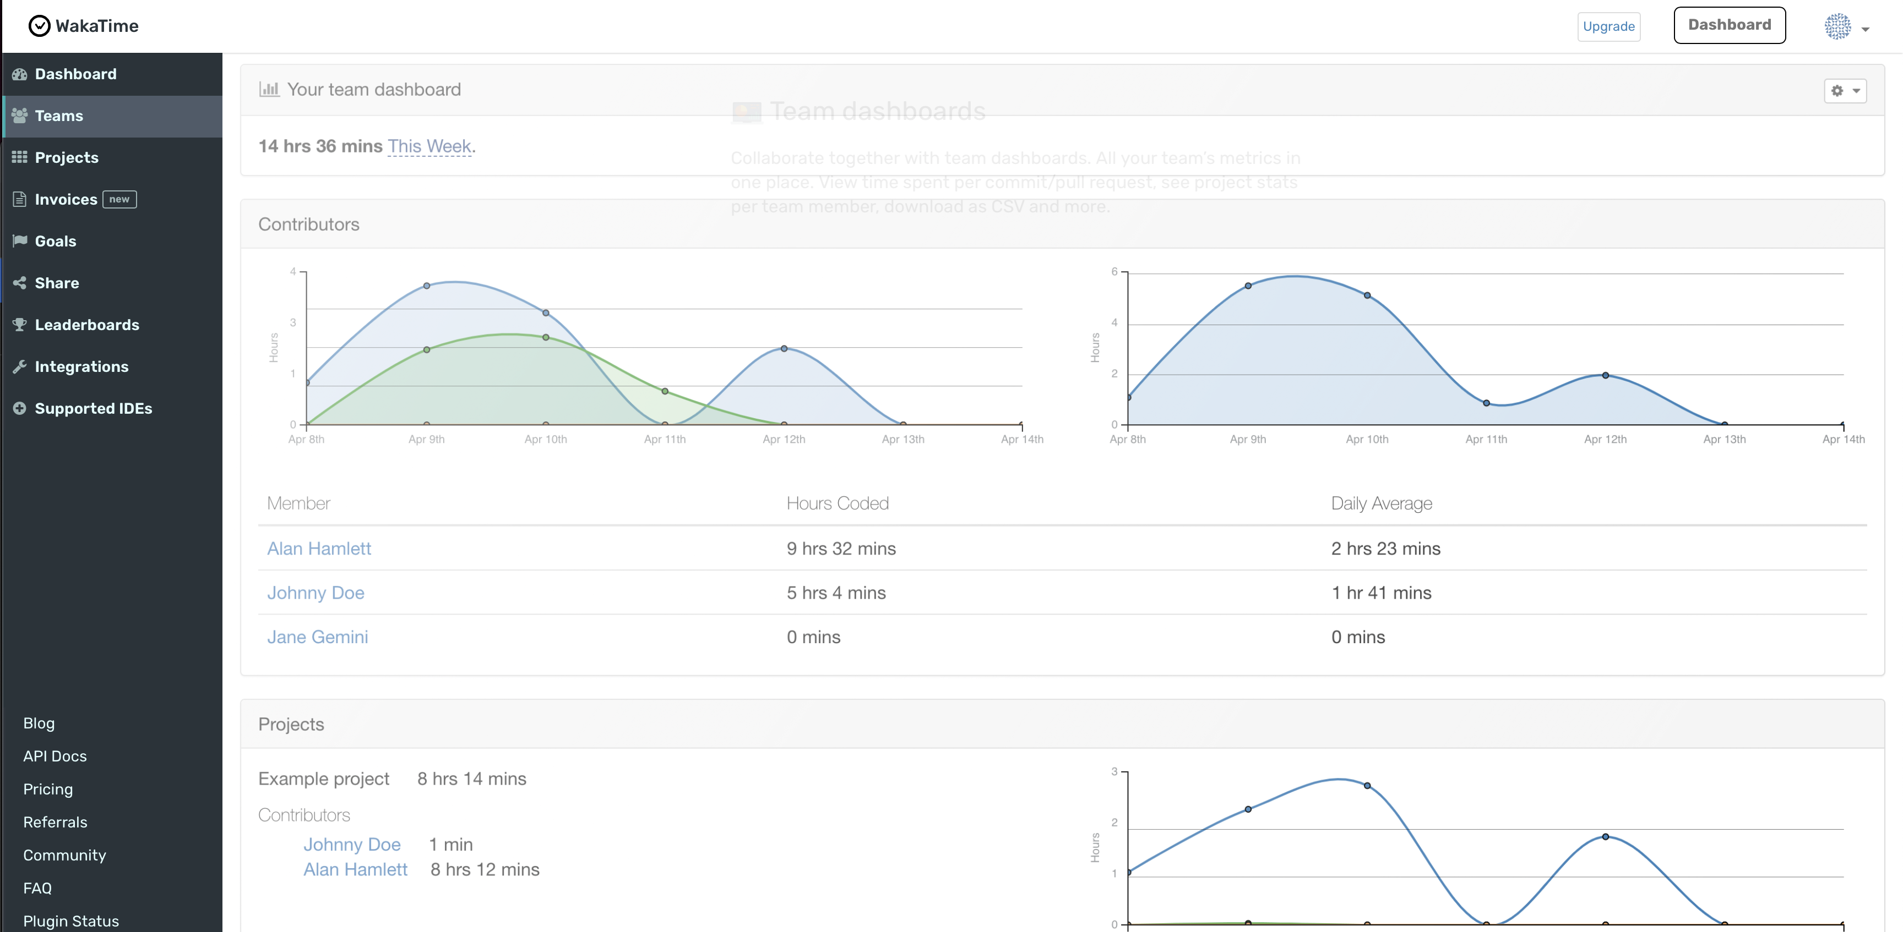Go to Leaderboards in the sidebar
This screenshot has width=1903, height=932.
(x=86, y=325)
